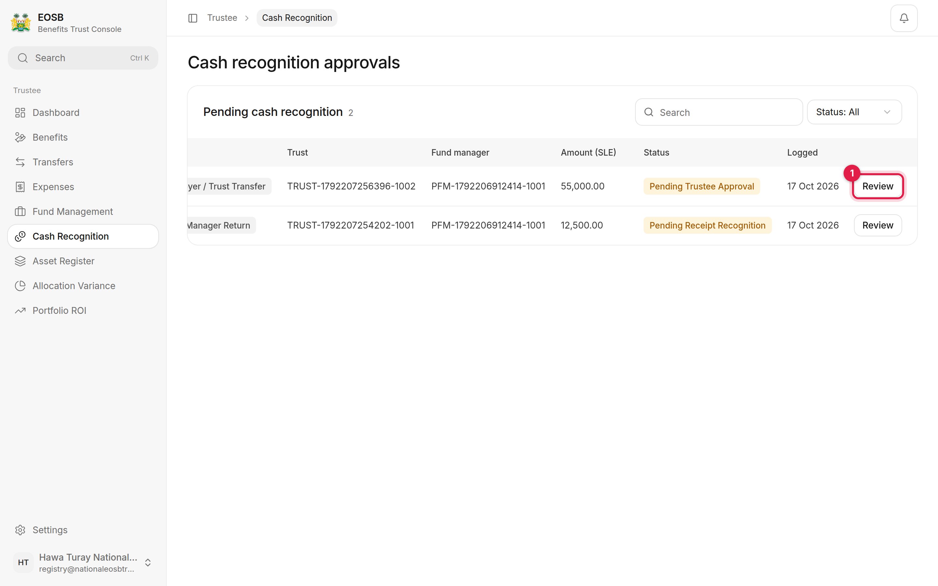Click the Pending Receipt Recognition badge
938x586 pixels.
pos(707,225)
